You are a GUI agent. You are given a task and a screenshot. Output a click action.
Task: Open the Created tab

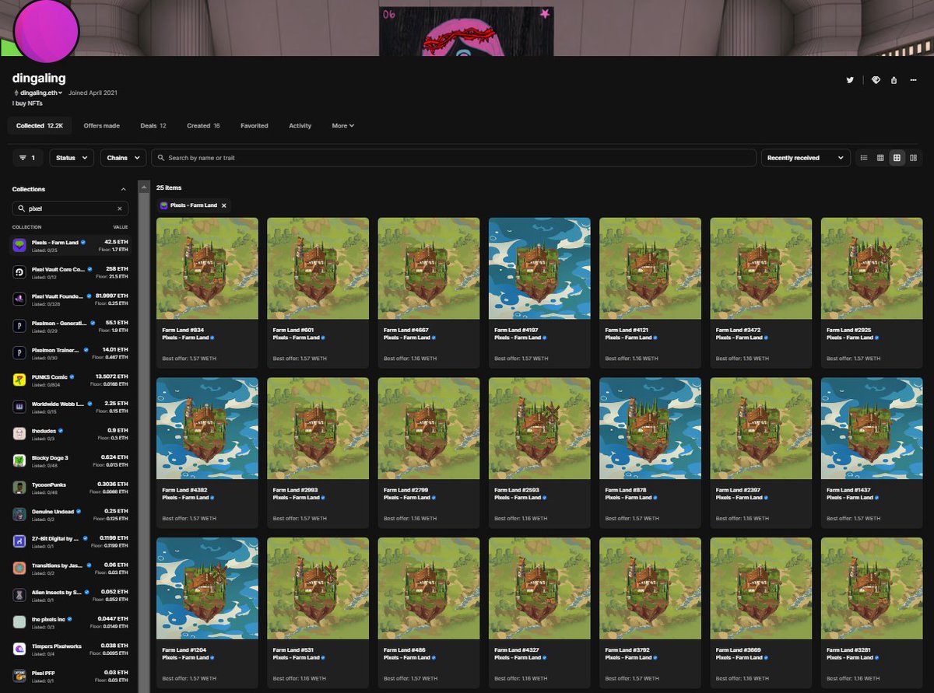(203, 125)
